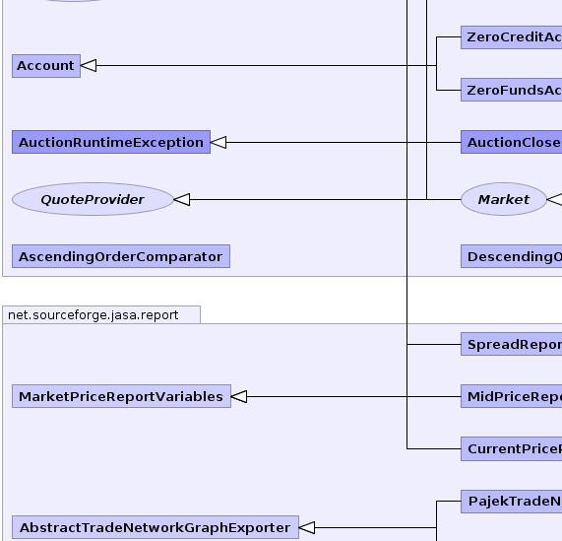
Task: Open the AscendingOrderComparator class node
Action: [121, 256]
